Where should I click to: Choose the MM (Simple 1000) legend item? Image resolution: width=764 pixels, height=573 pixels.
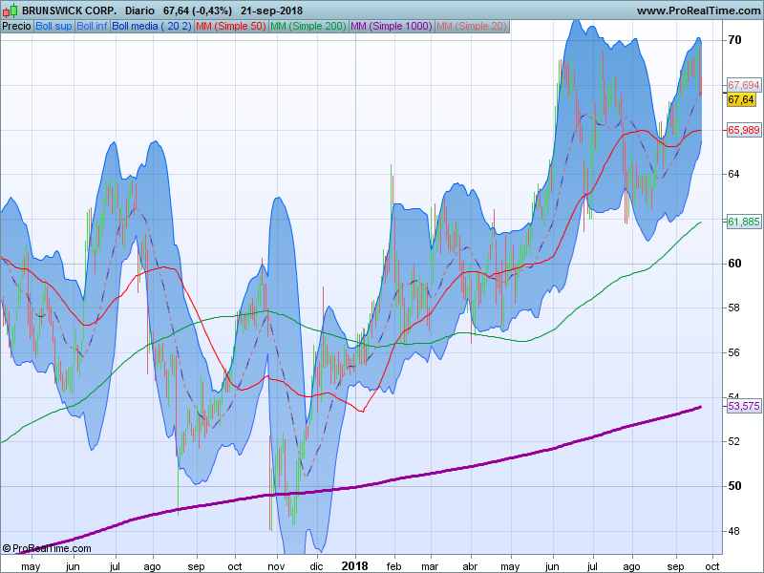[392, 27]
